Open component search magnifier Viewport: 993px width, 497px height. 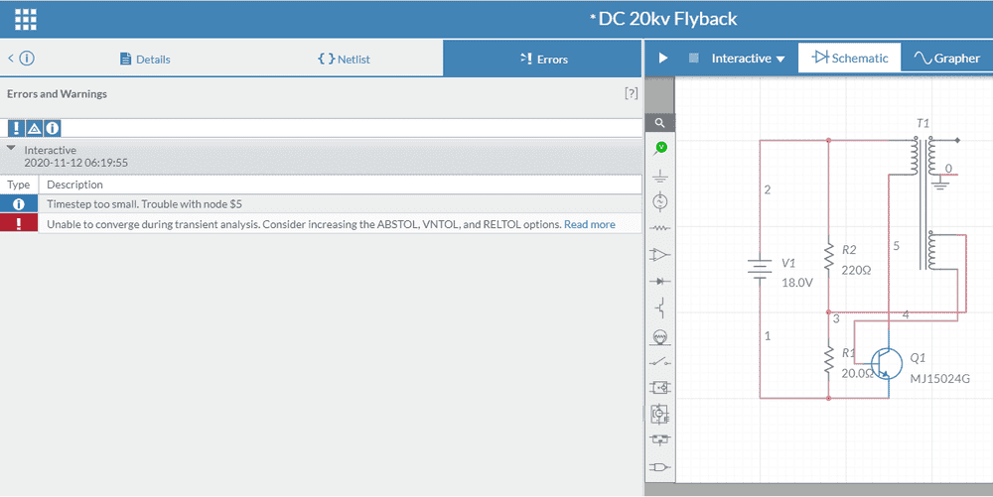[660, 123]
